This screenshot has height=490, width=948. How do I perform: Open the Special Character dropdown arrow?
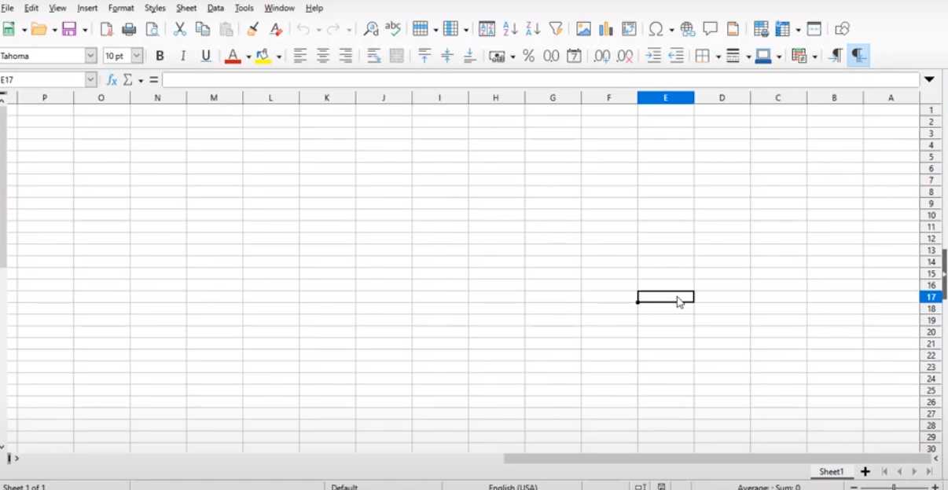[672, 31]
